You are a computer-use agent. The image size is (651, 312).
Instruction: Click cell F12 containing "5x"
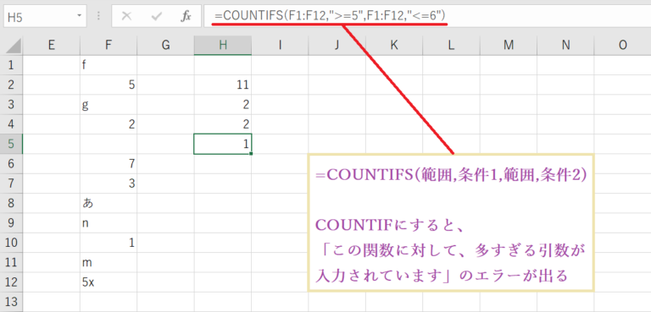108,282
